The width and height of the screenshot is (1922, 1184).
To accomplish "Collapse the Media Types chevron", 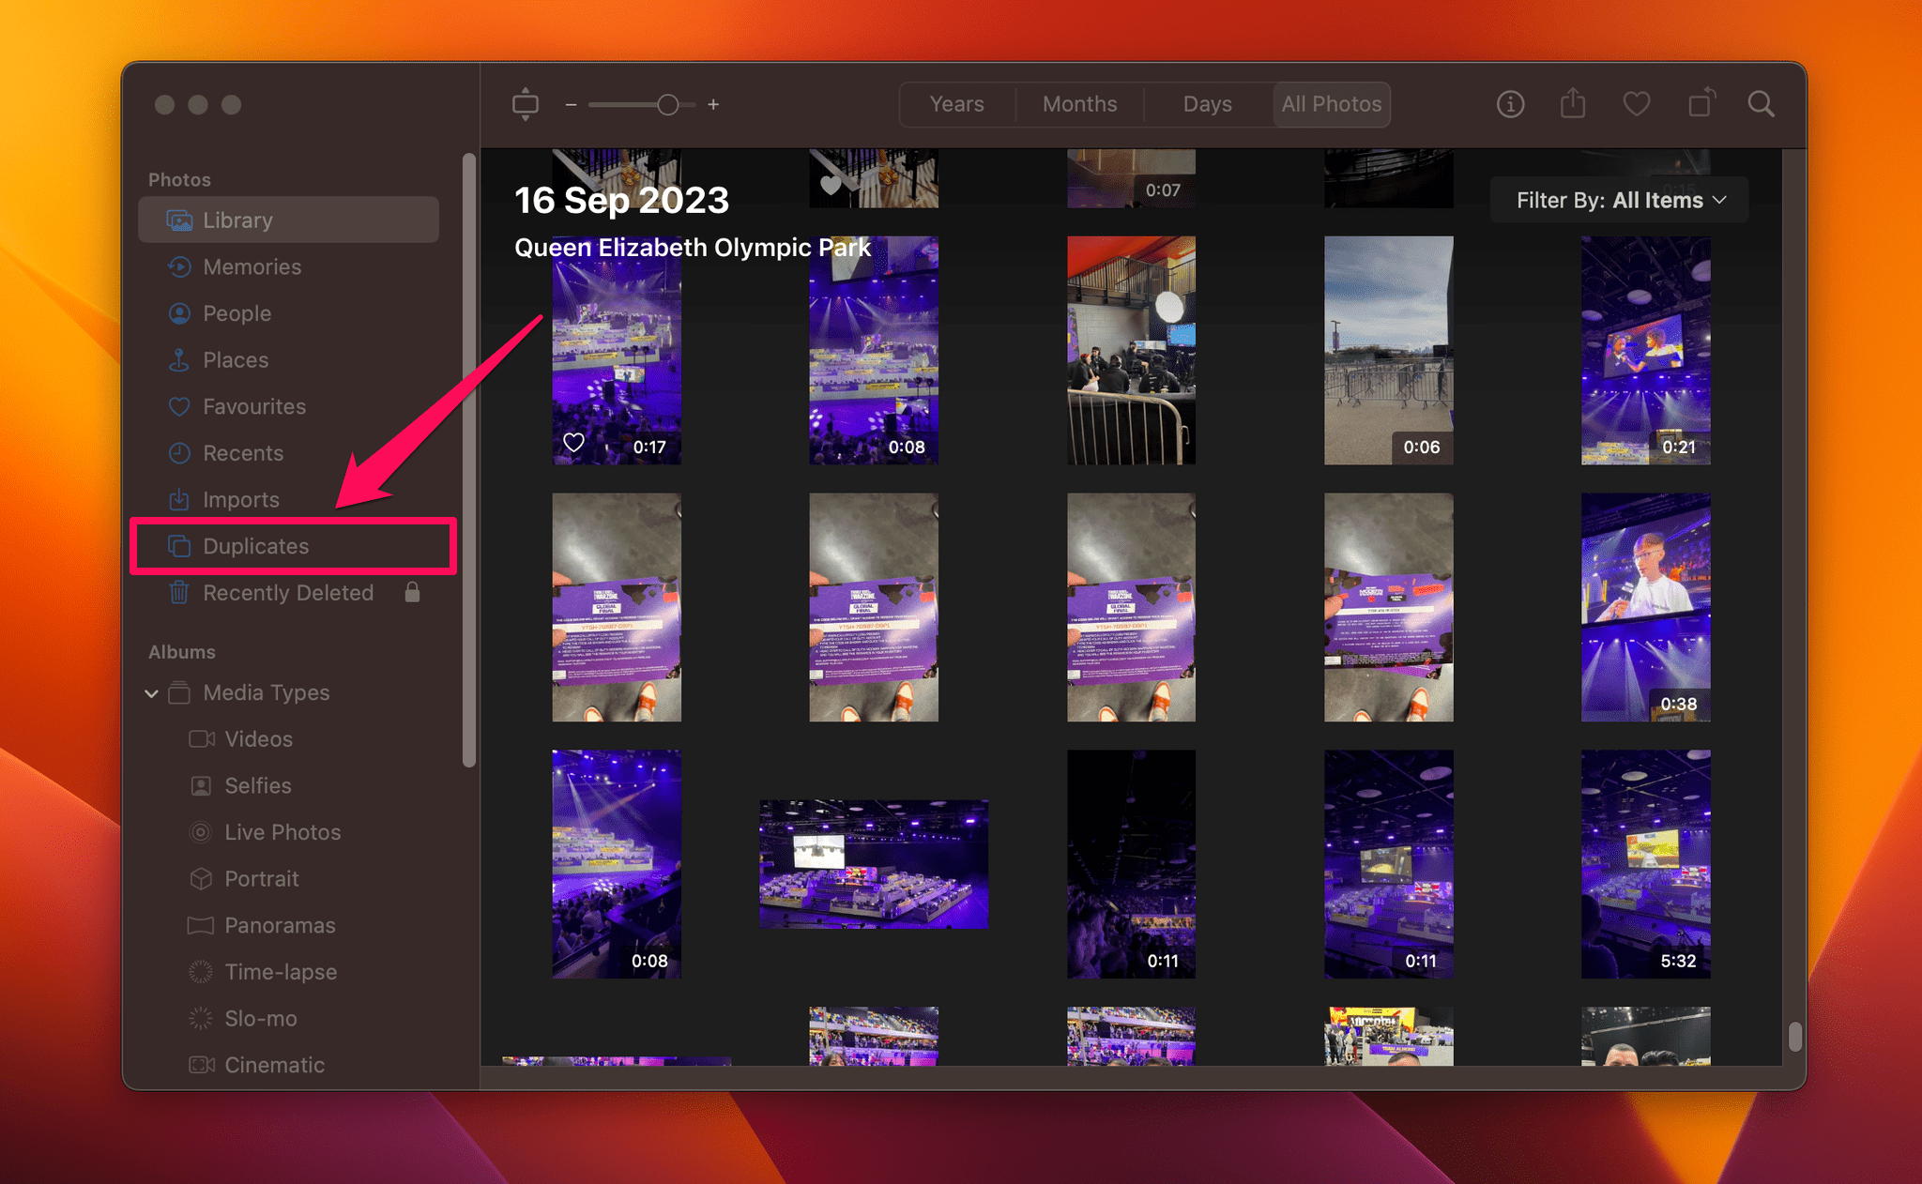I will (151, 693).
